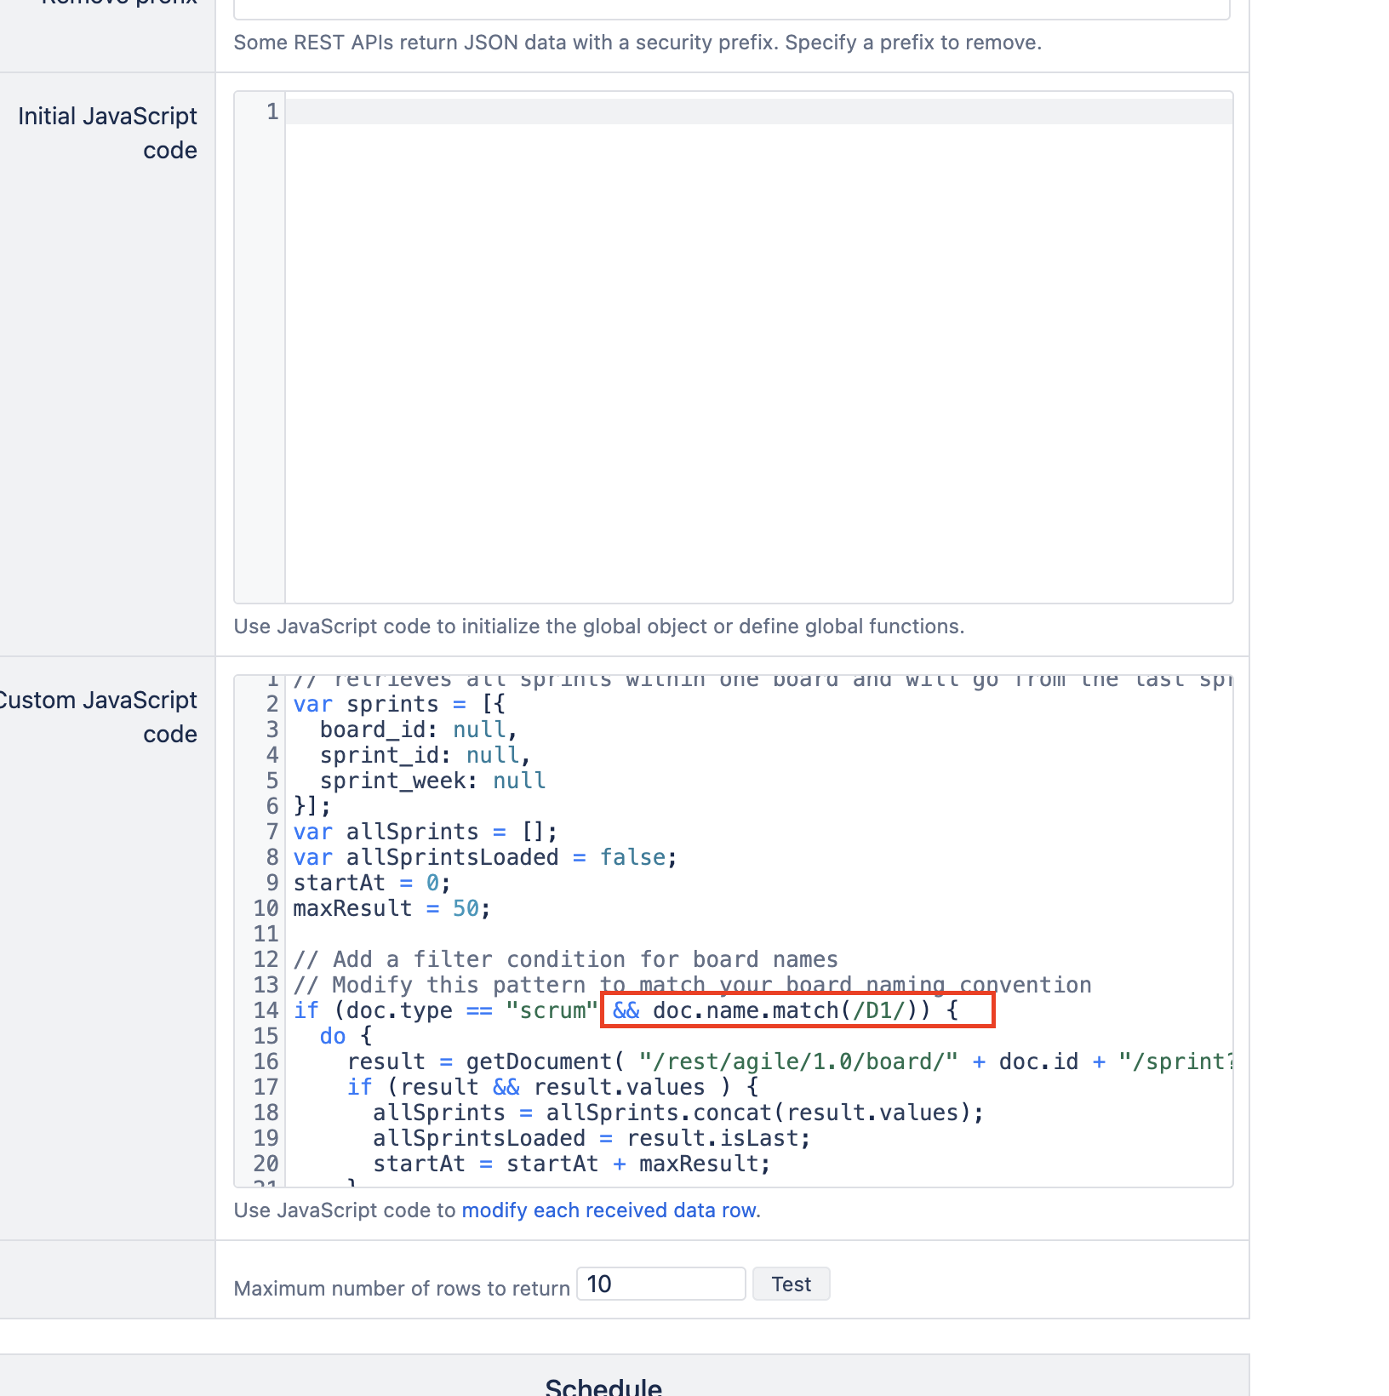This screenshot has height=1396, width=1389.
Task: Click line 1 of the Initial JavaScript editor
Action: tap(757, 112)
